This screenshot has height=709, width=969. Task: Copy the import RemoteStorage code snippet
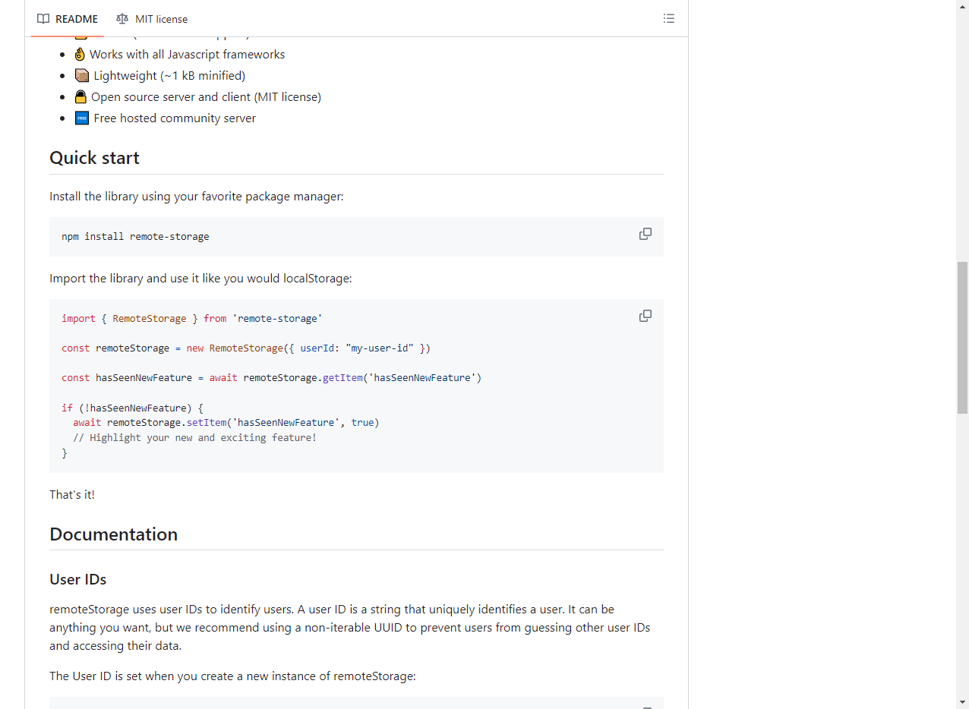(645, 317)
